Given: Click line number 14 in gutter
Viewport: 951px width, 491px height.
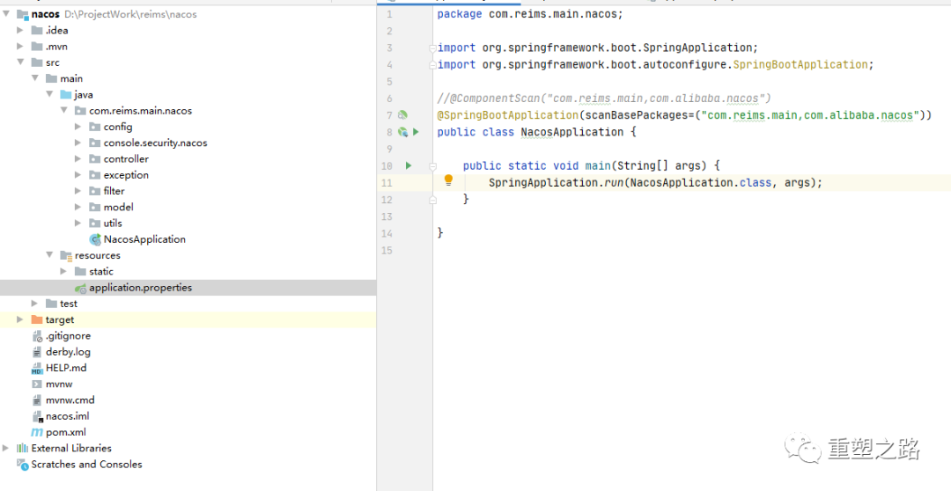Looking at the screenshot, I should click(387, 233).
